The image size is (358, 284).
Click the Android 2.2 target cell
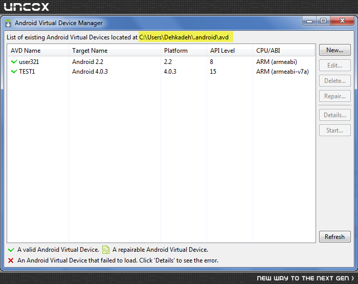pos(87,62)
